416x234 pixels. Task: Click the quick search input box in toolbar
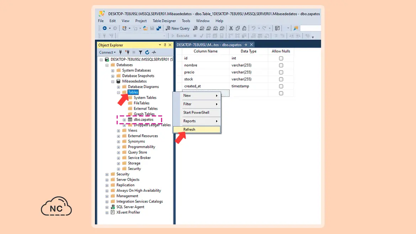pos(311,28)
